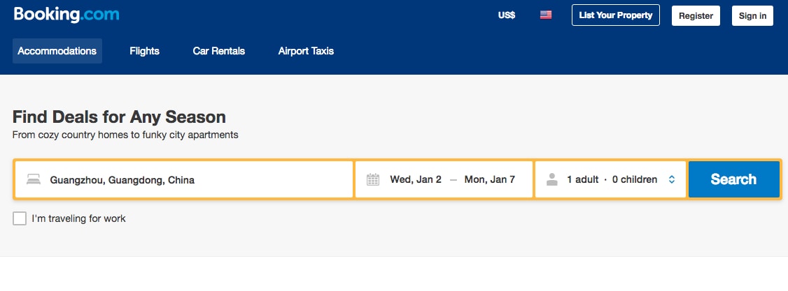
Task: Click the Register button
Action: [696, 15]
